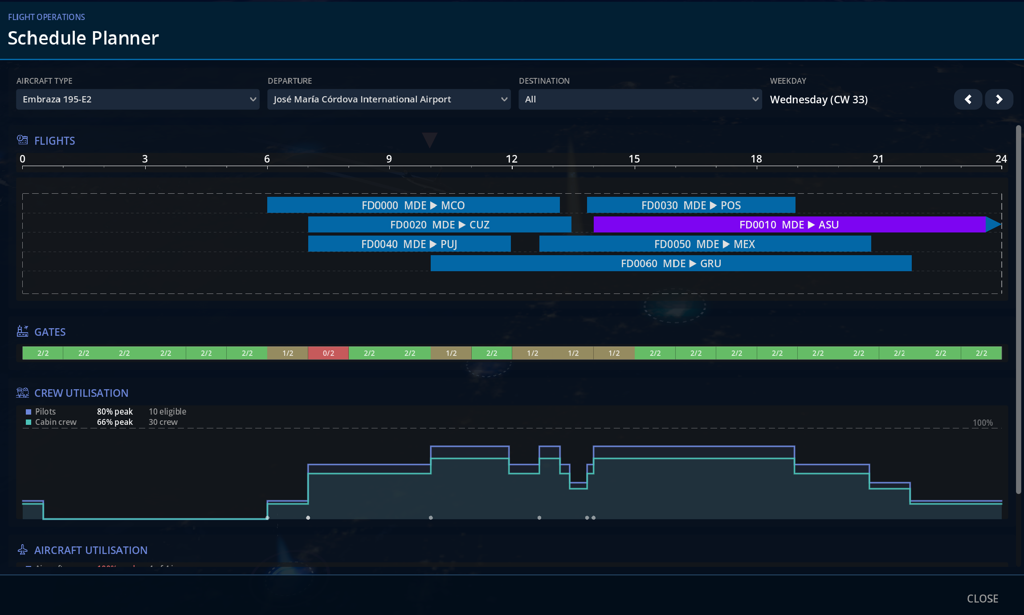Click the vertical scrollbar on the right
The image size is (1024, 615).
point(1018,310)
